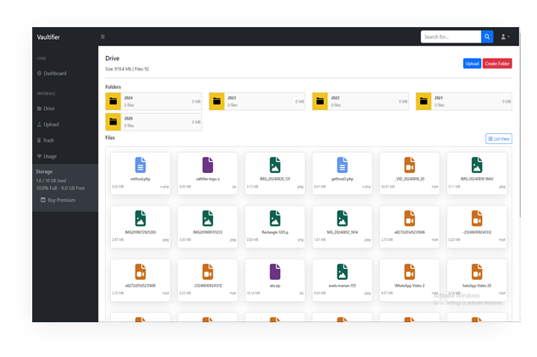Click the page vertical scrollbar
The height and width of the screenshot is (357, 537).
tap(520, 125)
